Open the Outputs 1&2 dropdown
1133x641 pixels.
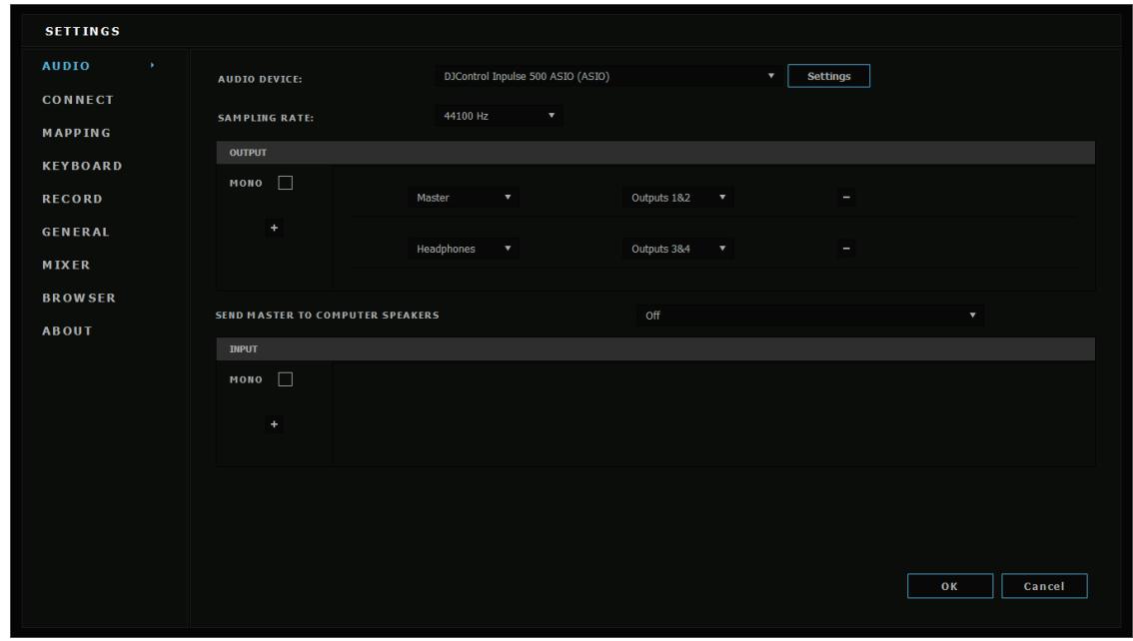point(677,197)
